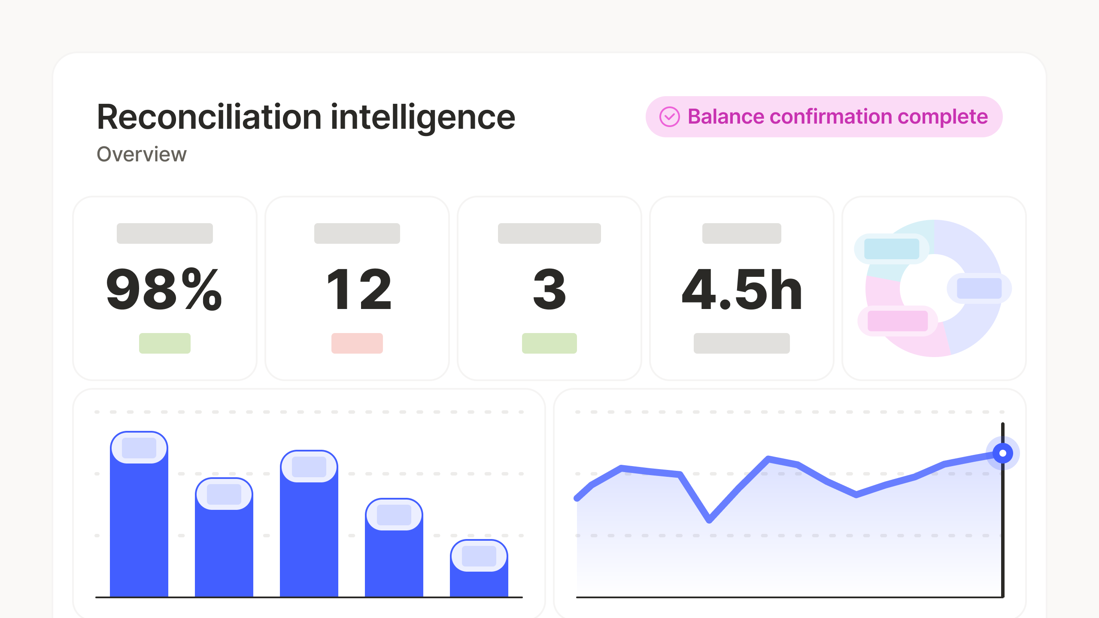
Task: Click the Reconciliation intelligence title
Action: click(x=306, y=118)
